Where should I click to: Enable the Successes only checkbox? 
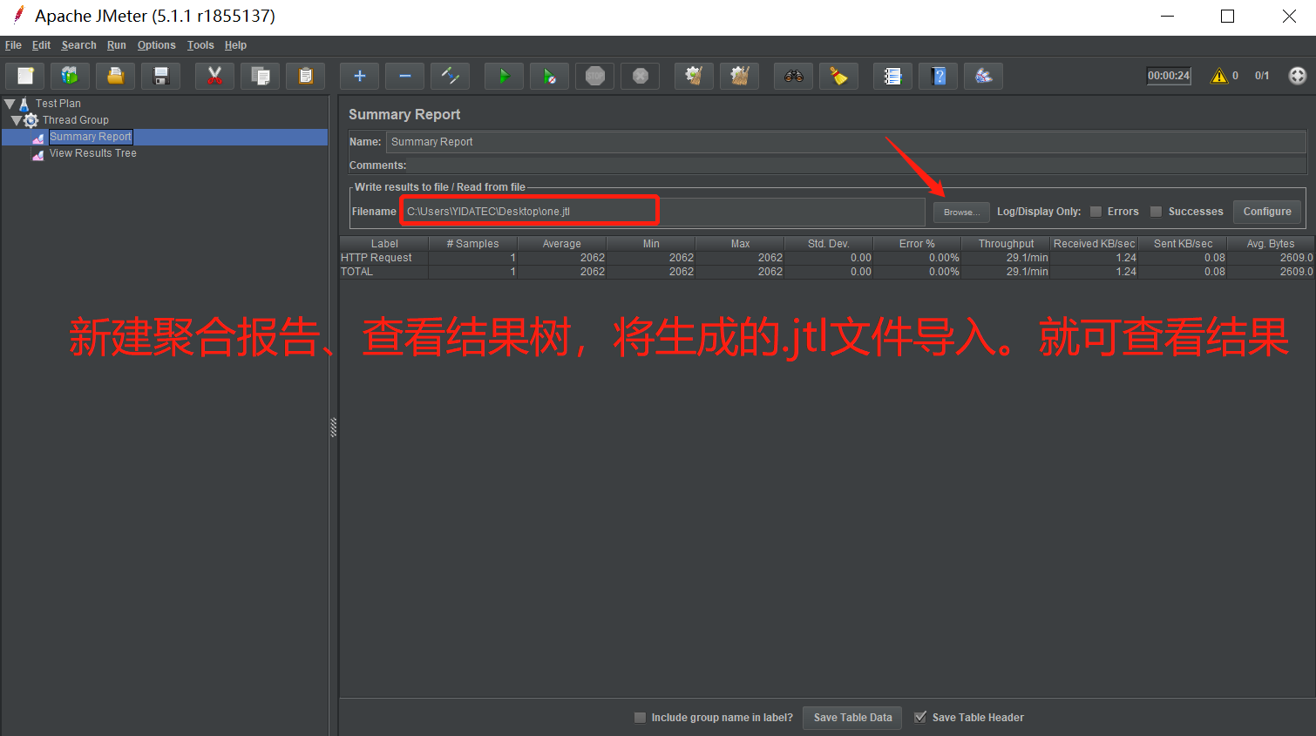[1157, 212]
